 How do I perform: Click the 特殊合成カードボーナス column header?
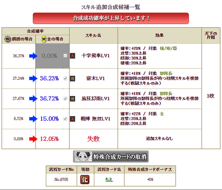pos(150,170)
